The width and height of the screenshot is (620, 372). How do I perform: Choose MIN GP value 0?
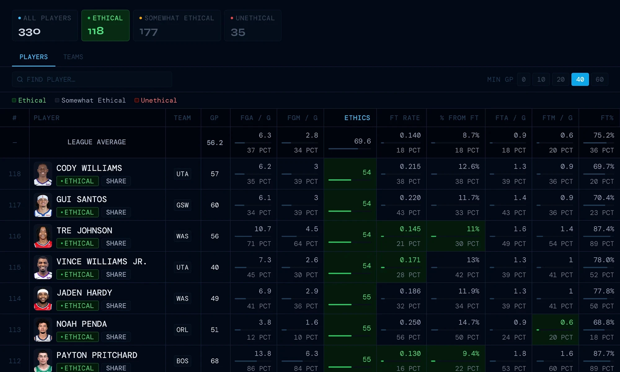point(524,79)
